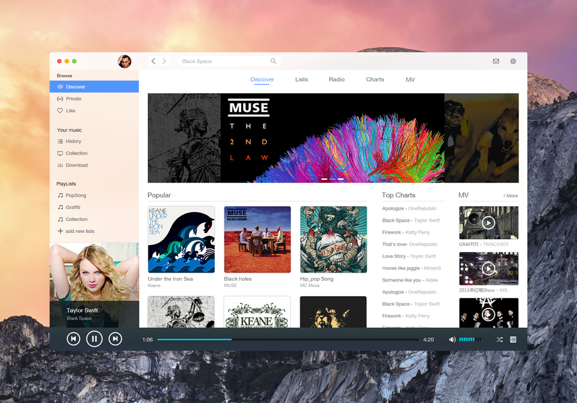
Task: Select the third banner indicator dash
Action: point(341,179)
